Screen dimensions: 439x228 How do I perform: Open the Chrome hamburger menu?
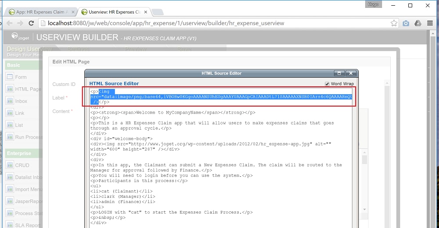pos(430,23)
